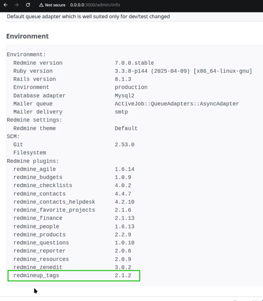This screenshot has height=301, width=263.
Task: Click the Mysql2 database adapter value
Action: (x=125, y=95)
